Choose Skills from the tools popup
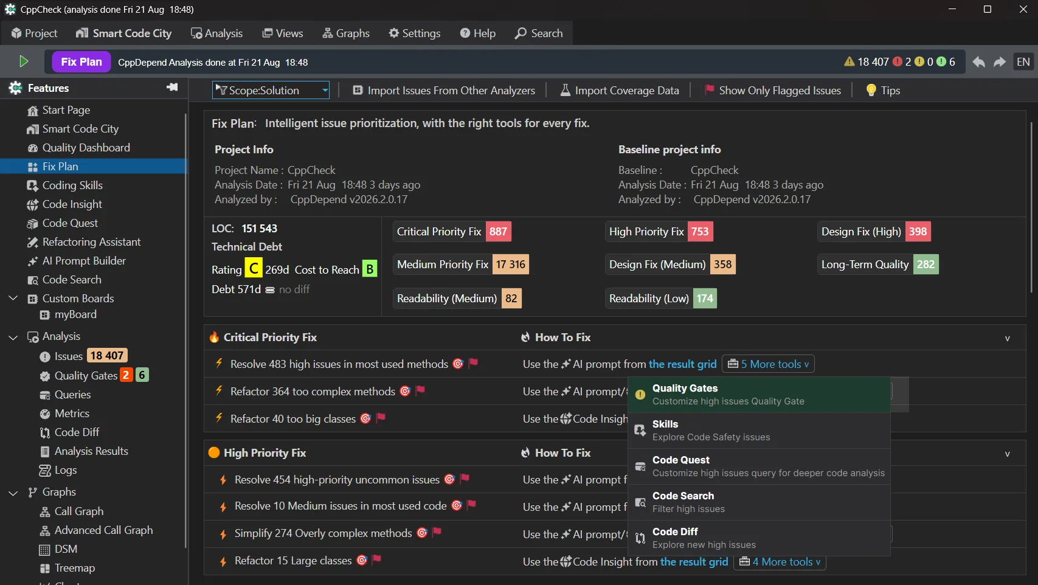 (759, 430)
